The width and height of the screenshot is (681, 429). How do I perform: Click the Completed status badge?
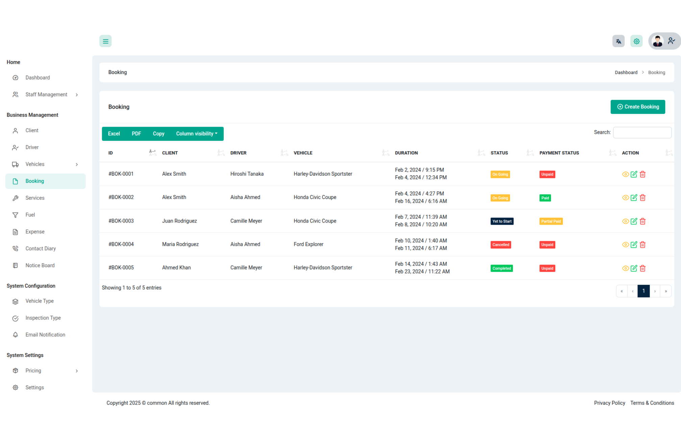click(501, 268)
